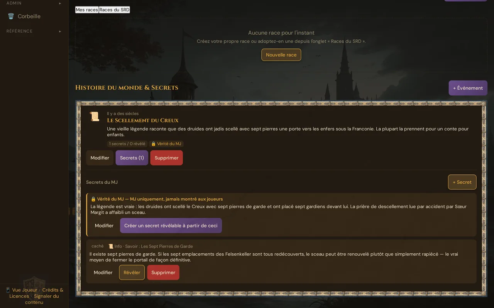This screenshot has width=494, height=308.
Task: Click the phone icon next to Vue Joueur
Action: (x=8, y=290)
